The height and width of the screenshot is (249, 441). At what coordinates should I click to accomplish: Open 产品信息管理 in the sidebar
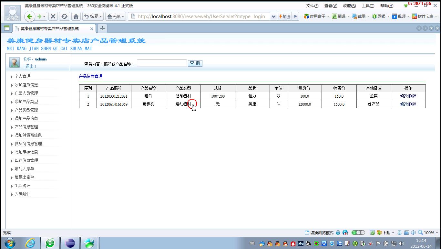[x=26, y=127]
